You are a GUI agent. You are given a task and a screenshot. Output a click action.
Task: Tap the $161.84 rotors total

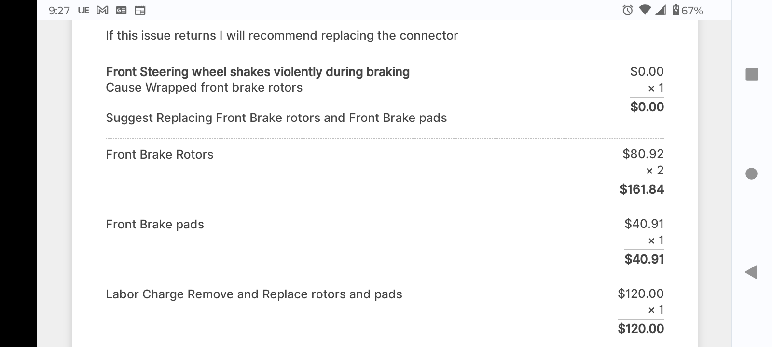[x=642, y=189]
